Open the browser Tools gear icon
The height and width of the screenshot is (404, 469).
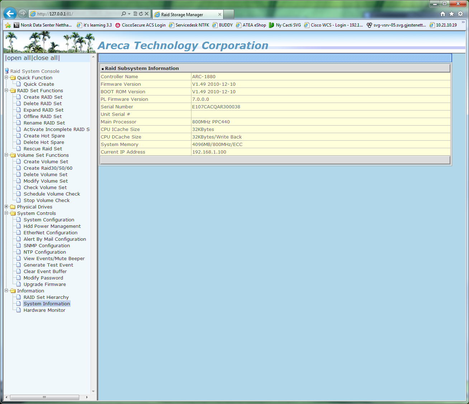460,14
